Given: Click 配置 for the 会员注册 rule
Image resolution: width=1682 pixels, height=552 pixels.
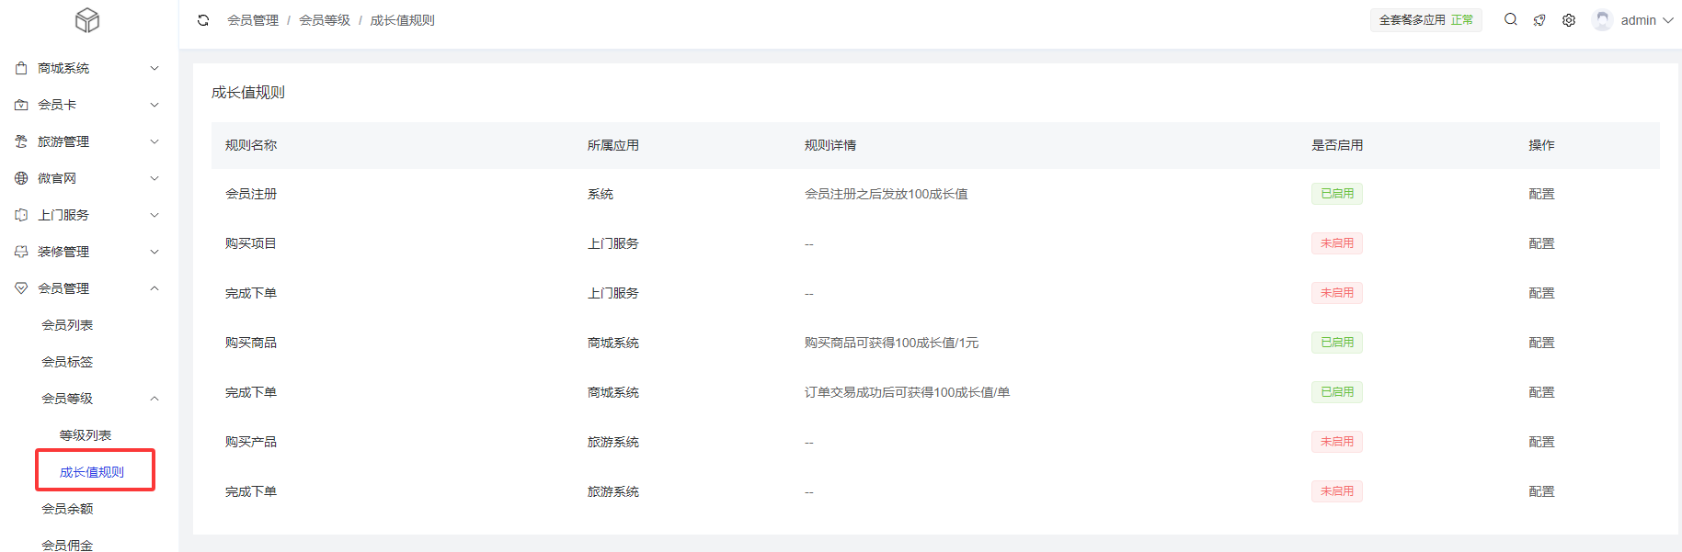Looking at the screenshot, I should pyautogui.click(x=1541, y=194).
